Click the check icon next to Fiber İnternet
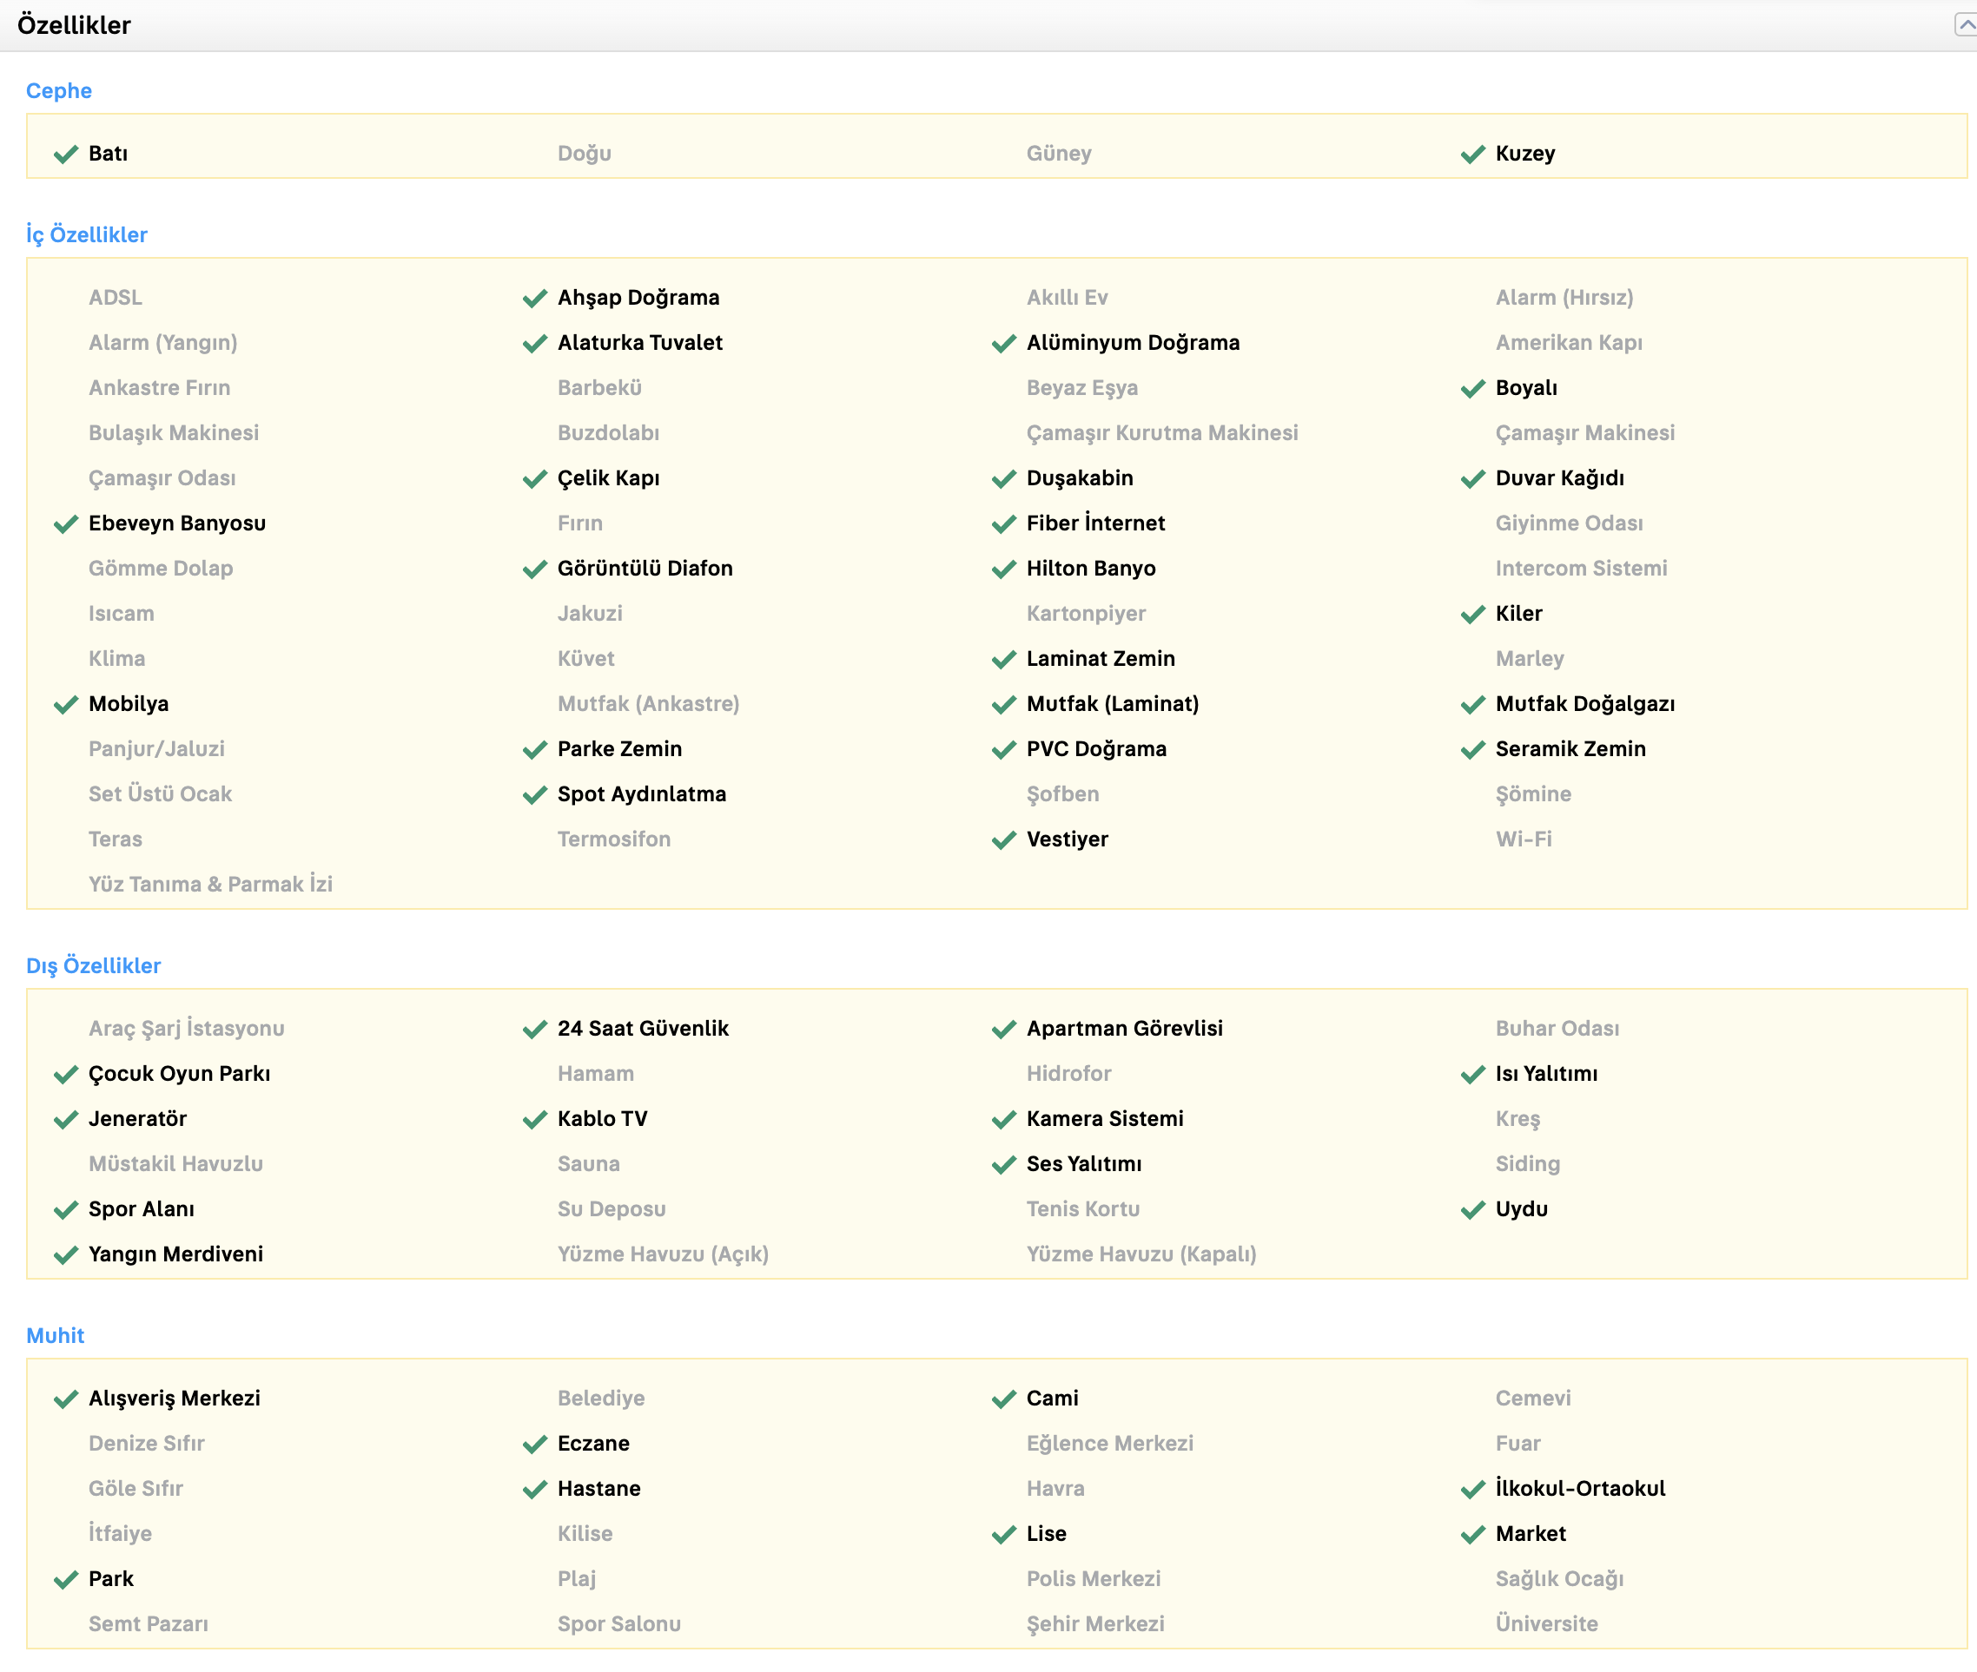 [x=1003, y=524]
